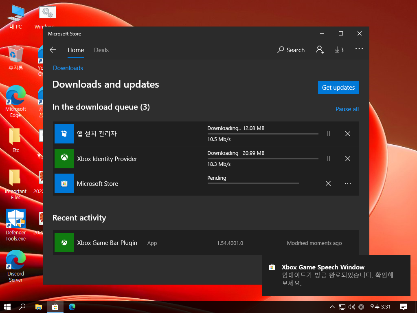This screenshot has width=417, height=313.
Task: Switch to the Deals tab
Action: pos(101,50)
